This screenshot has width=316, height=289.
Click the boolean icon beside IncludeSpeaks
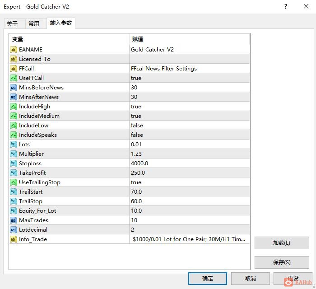13,135
